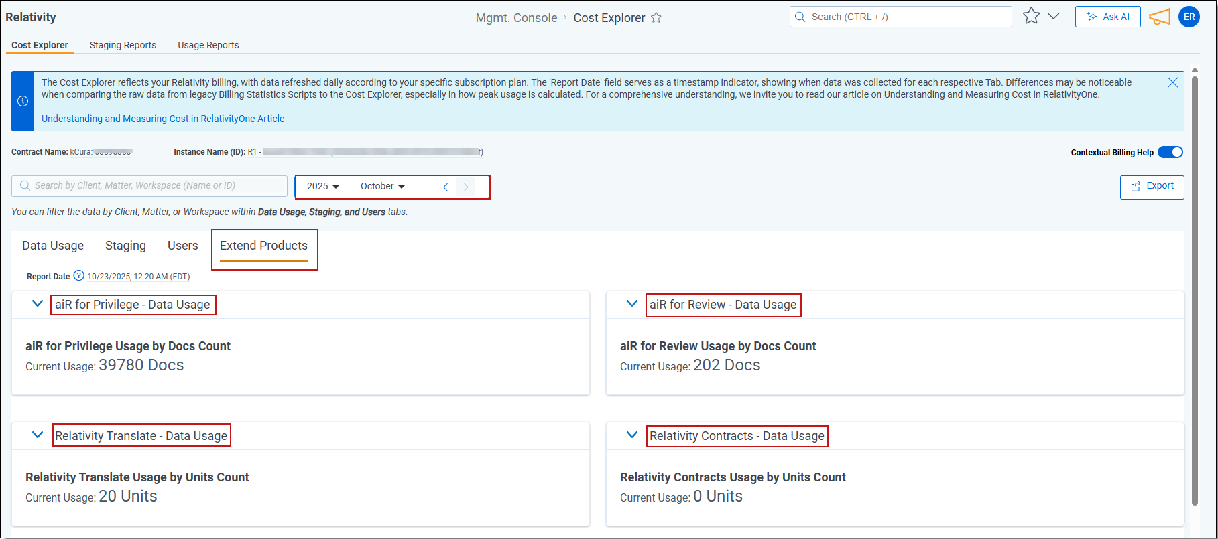The height and width of the screenshot is (539, 1218).
Task: Click the Relativity logo text
Action: pos(31,17)
